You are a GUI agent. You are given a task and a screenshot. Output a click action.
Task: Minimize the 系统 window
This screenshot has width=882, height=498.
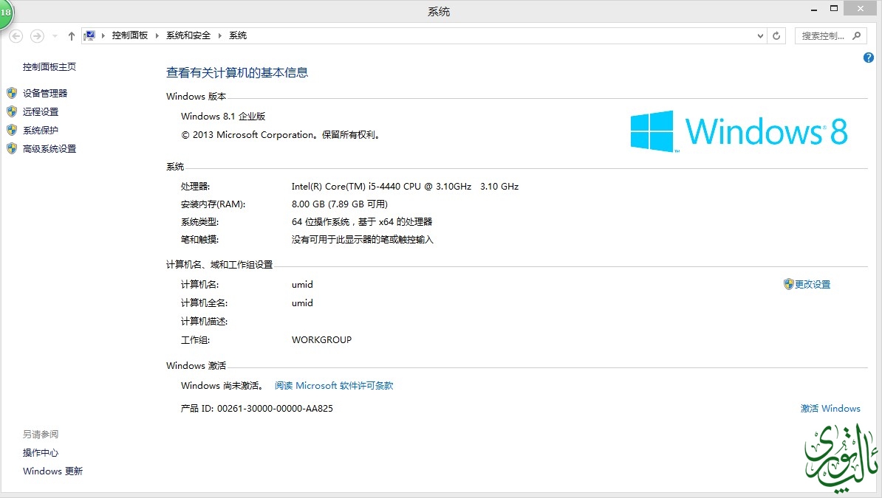814,9
